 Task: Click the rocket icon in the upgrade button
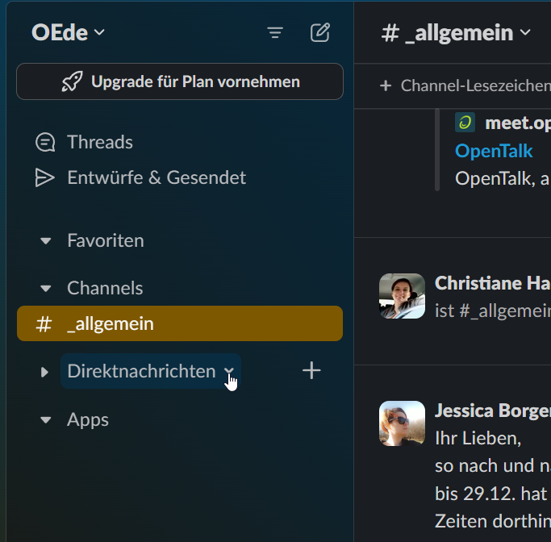(x=73, y=82)
